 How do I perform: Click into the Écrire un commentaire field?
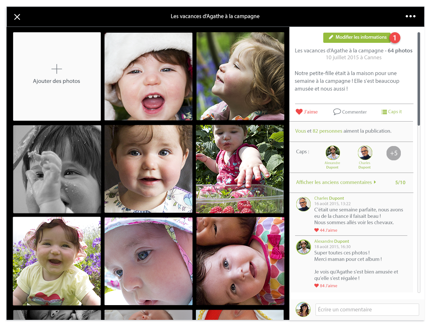[x=367, y=310]
